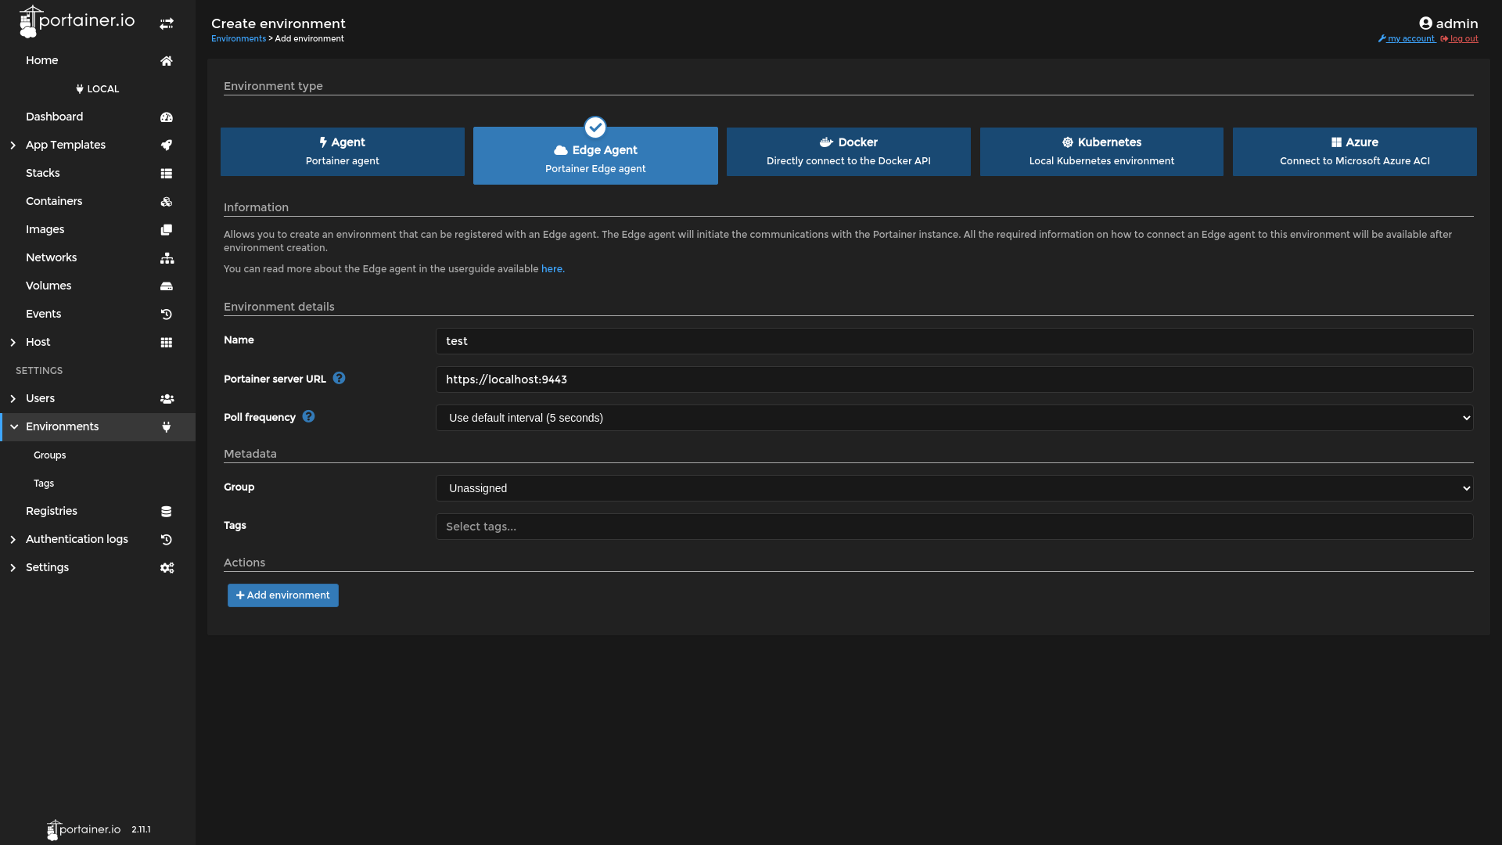Click the Portainer server URL input field
This screenshot has width=1502, height=845.
[x=954, y=379]
